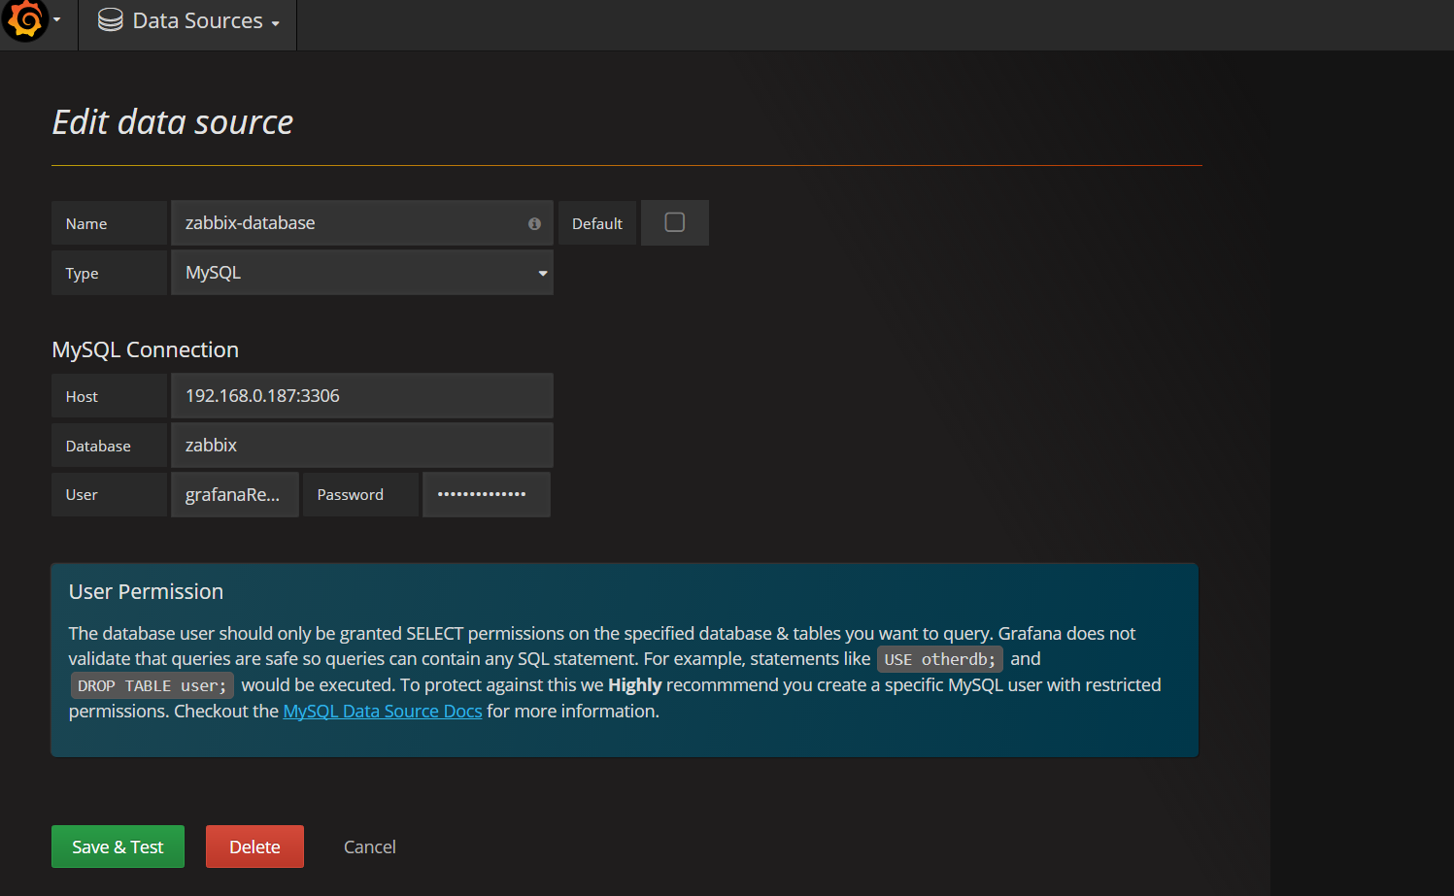Click the Save & Test button
Viewport: 1454px width, 896px height.
(x=117, y=846)
